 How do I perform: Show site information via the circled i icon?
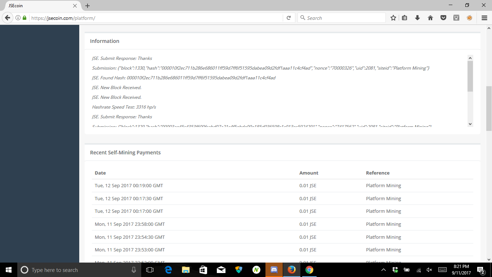point(18,18)
